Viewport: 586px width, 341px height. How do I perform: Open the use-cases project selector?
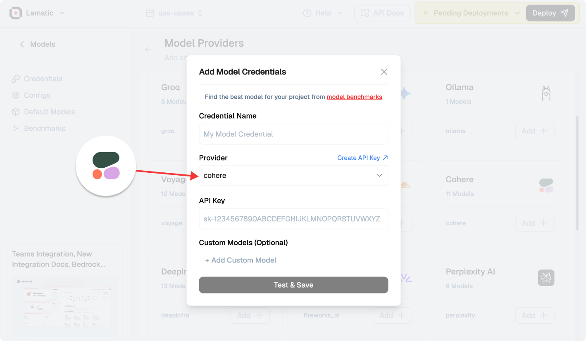(x=174, y=13)
